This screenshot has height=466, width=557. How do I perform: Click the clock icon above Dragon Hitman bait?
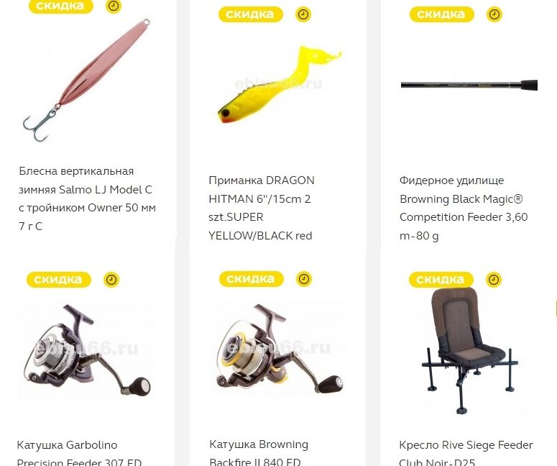pyautogui.click(x=303, y=14)
